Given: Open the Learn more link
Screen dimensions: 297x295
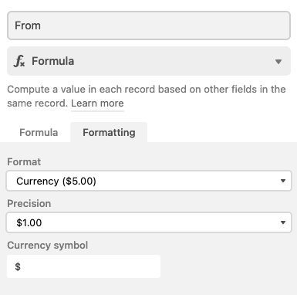Looking at the screenshot, I should pos(97,103).
